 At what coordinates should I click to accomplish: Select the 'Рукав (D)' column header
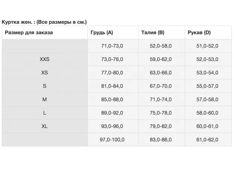point(199,33)
